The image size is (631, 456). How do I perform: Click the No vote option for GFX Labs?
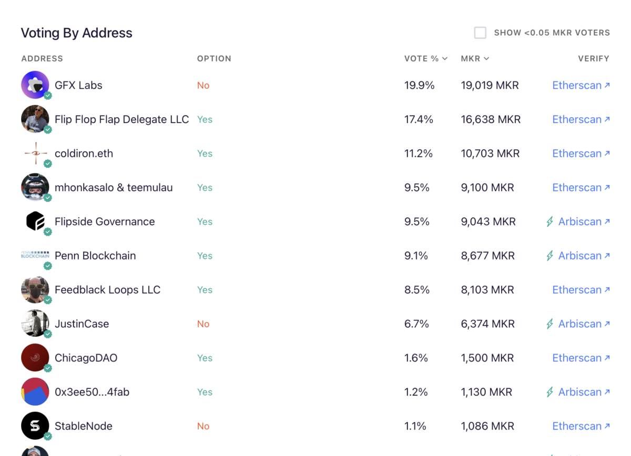(x=203, y=85)
